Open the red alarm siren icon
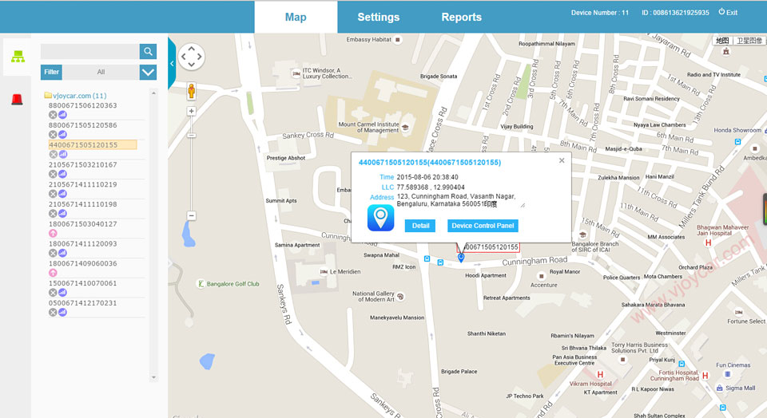Viewport: 767px width, 418px height. pyautogui.click(x=17, y=99)
